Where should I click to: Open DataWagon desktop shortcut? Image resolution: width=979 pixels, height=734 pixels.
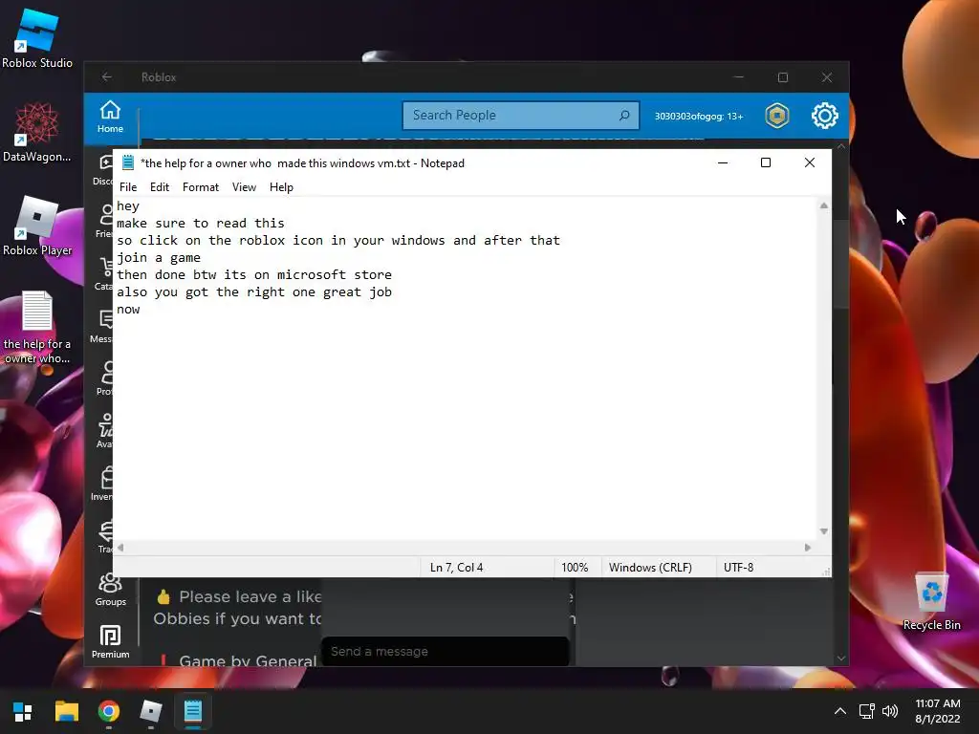37,132
